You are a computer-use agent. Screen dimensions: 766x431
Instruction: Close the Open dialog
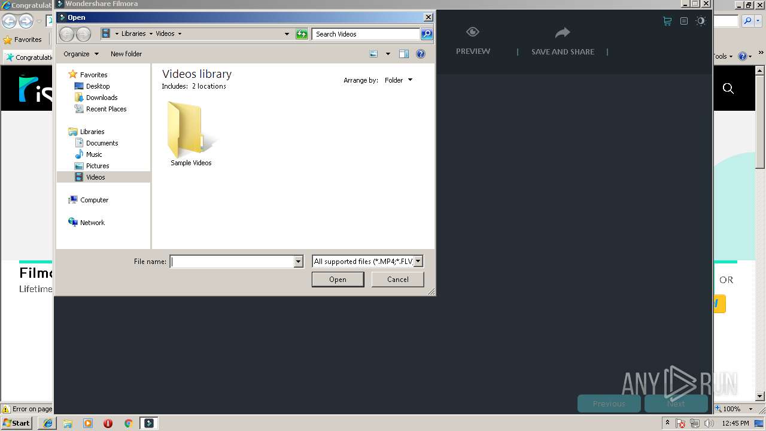428,17
